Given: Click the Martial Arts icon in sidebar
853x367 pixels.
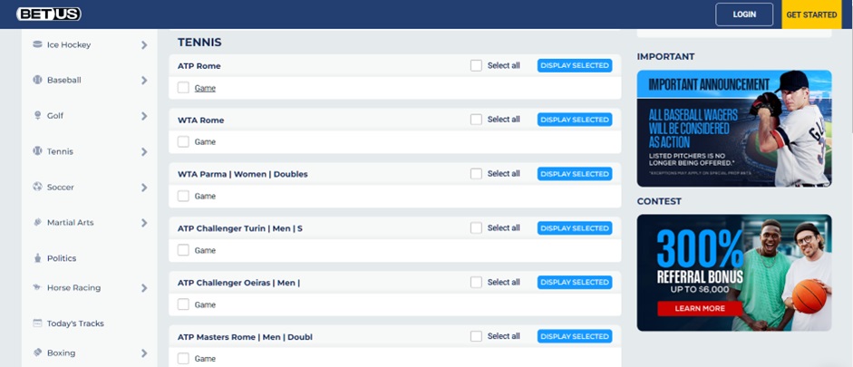Looking at the screenshot, I should tap(37, 222).
